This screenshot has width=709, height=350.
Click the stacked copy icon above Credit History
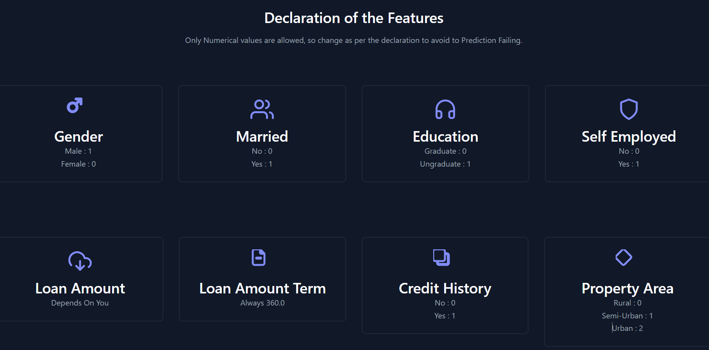442,257
